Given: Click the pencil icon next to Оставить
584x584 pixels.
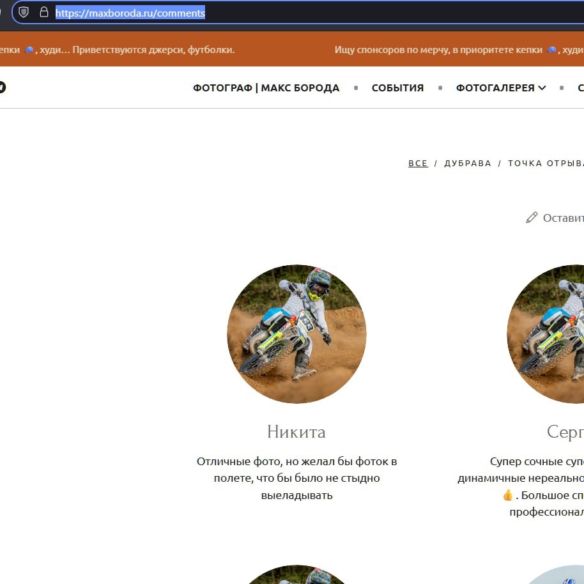Looking at the screenshot, I should click(x=532, y=217).
